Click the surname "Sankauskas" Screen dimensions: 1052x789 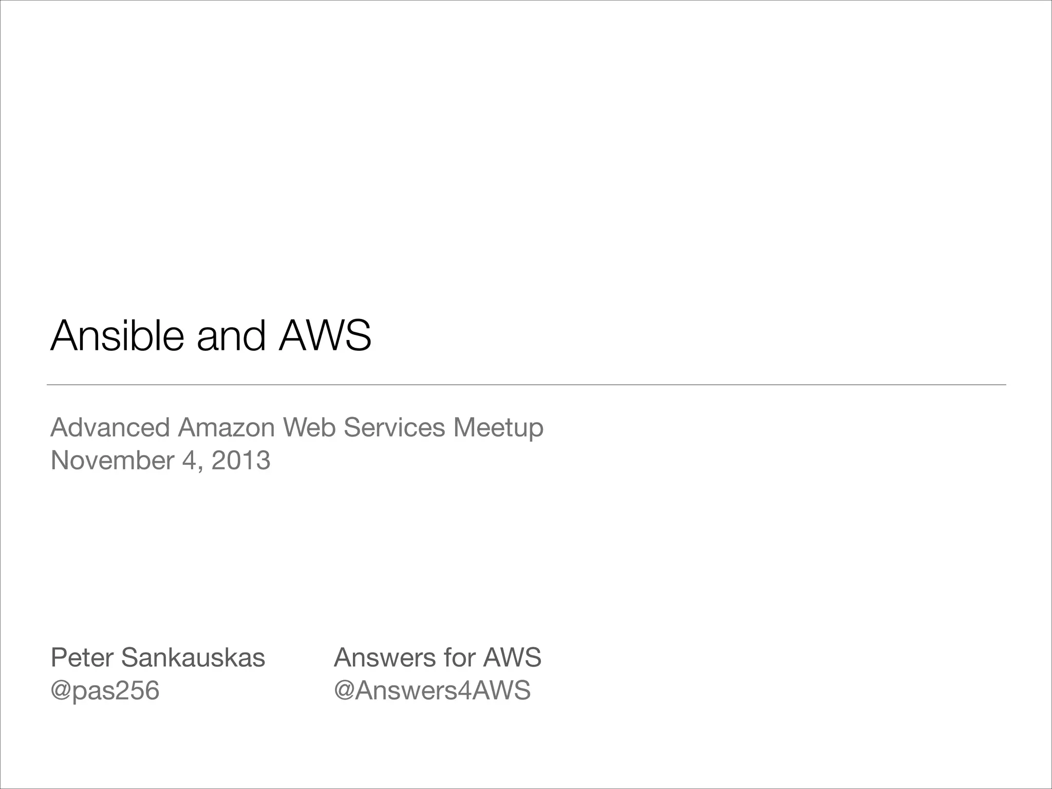coord(193,657)
